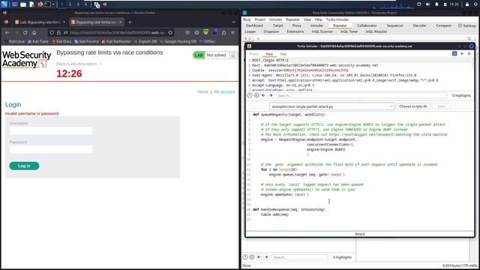
Task: Click the Password field on login form
Action: pyautogui.click(x=51, y=149)
